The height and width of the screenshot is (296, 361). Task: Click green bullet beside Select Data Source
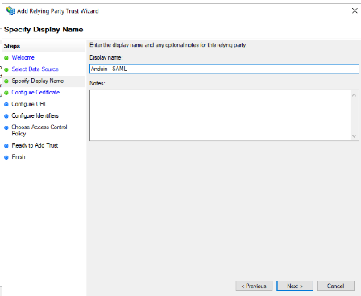point(6,69)
